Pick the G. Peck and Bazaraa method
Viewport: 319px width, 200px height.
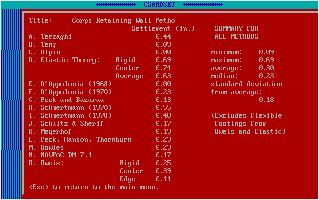coord(66,100)
